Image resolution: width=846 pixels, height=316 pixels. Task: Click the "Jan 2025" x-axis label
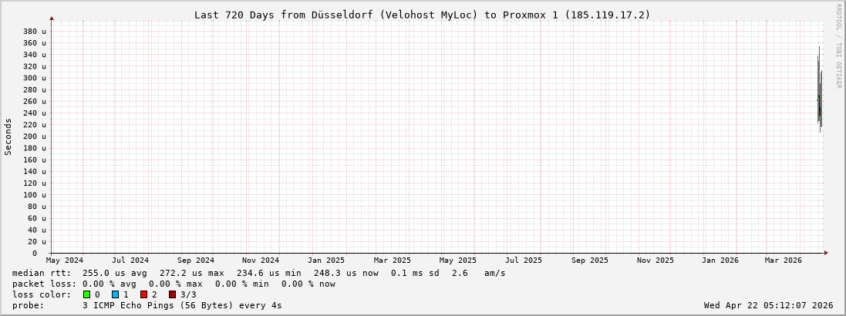coord(326,261)
